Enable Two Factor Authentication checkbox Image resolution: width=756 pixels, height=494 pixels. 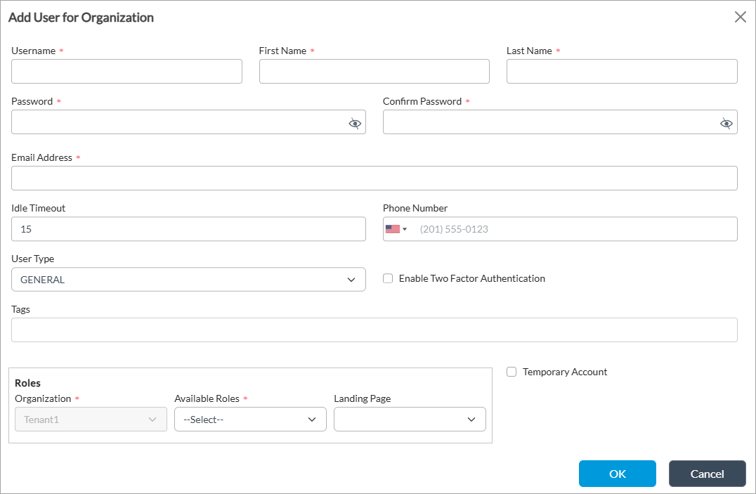(x=388, y=278)
